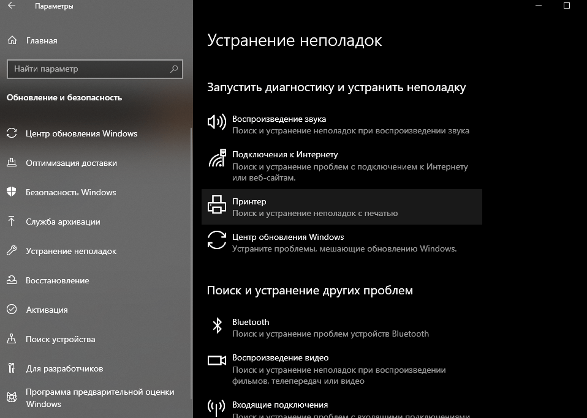
Task: Click the video camera icon for Воспроизведение видео
Action: point(216,360)
